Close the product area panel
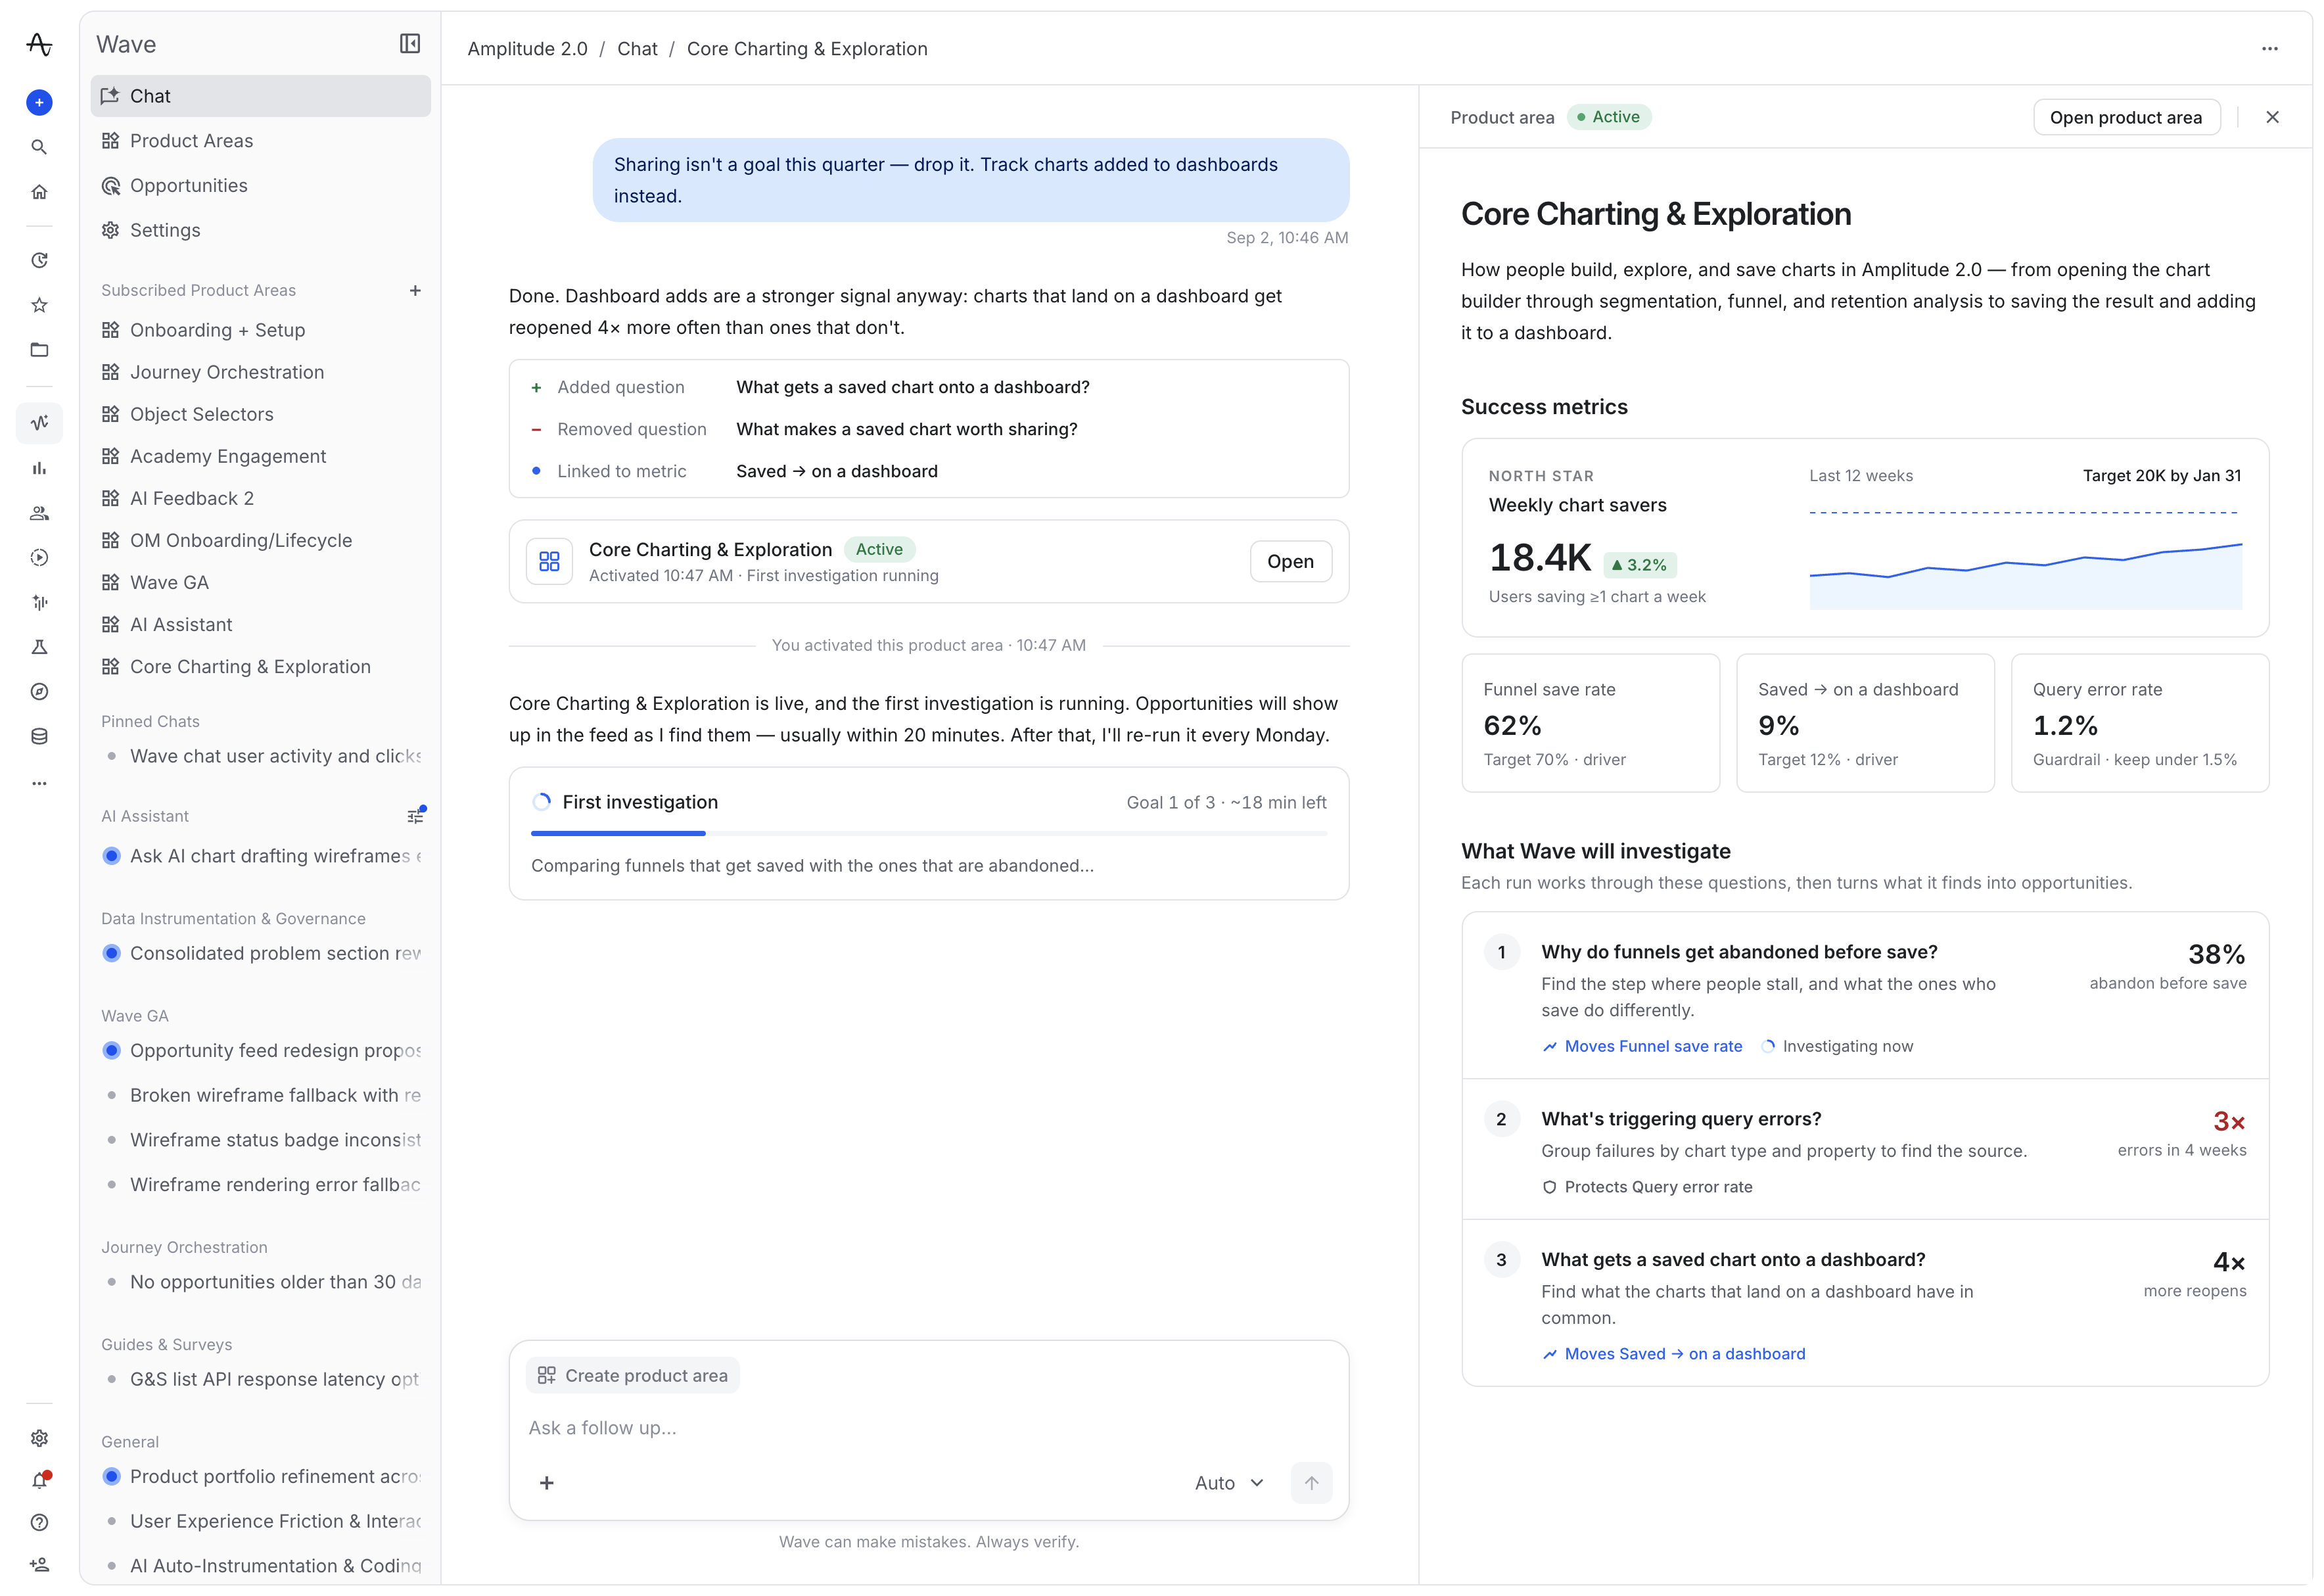This screenshot has height=1596, width=2324. click(x=2272, y=117)
